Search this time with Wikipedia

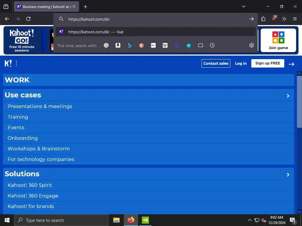(165, 45)
